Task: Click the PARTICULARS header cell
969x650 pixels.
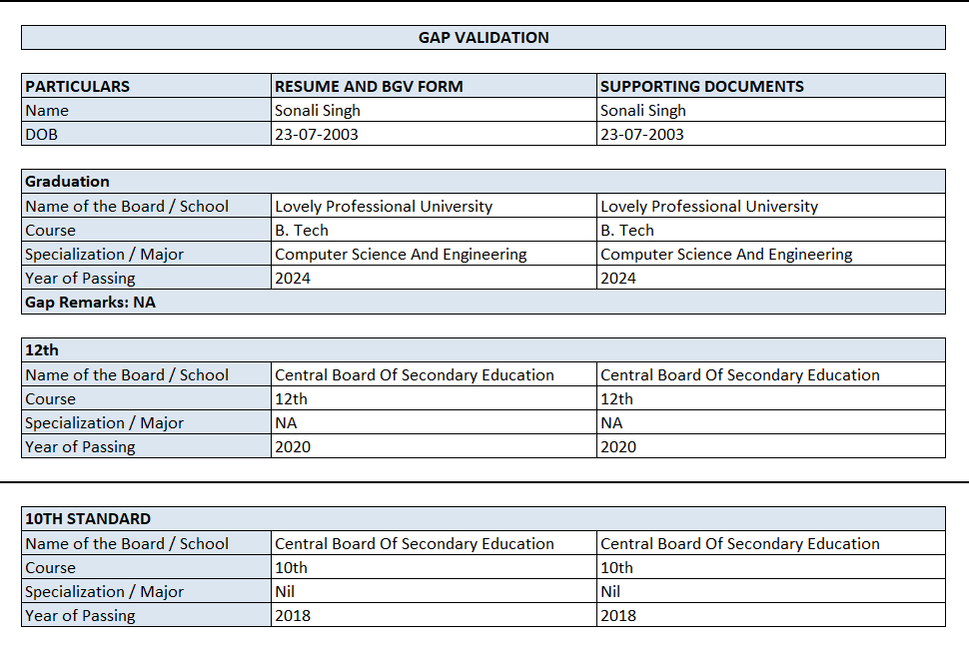Action: (x=147, y=86)
